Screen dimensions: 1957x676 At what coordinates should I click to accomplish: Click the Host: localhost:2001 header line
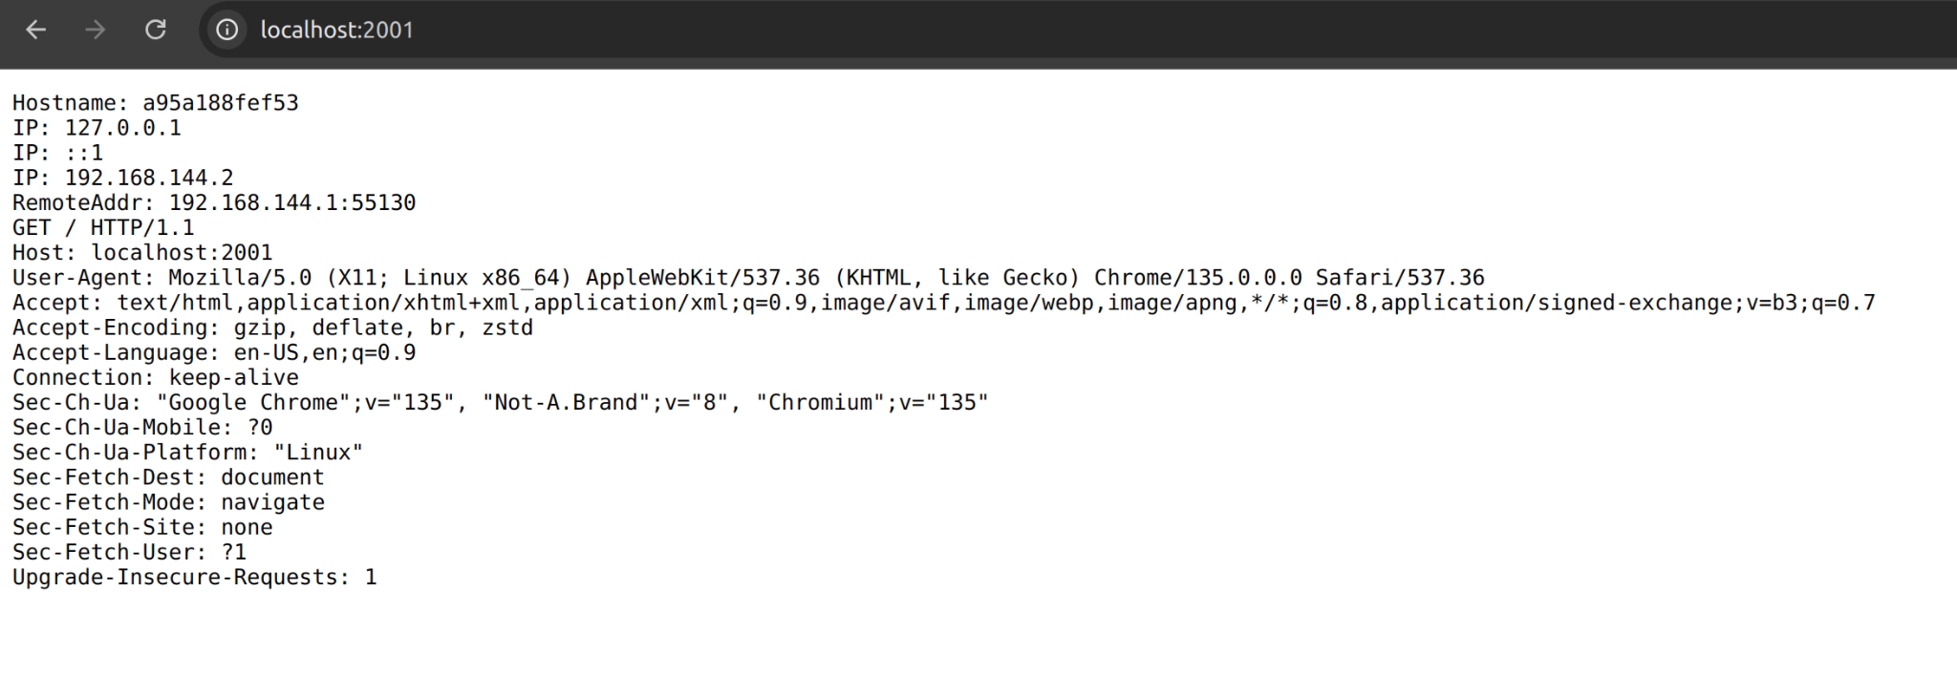click(x=142, y=253)
